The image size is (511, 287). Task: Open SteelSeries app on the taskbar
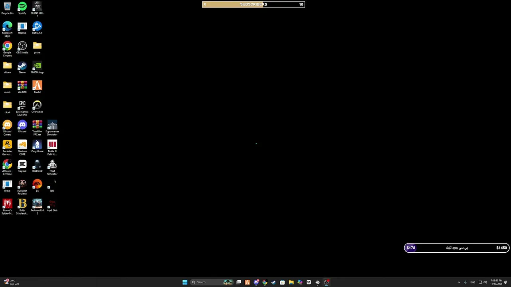click(x=317, y=282)
